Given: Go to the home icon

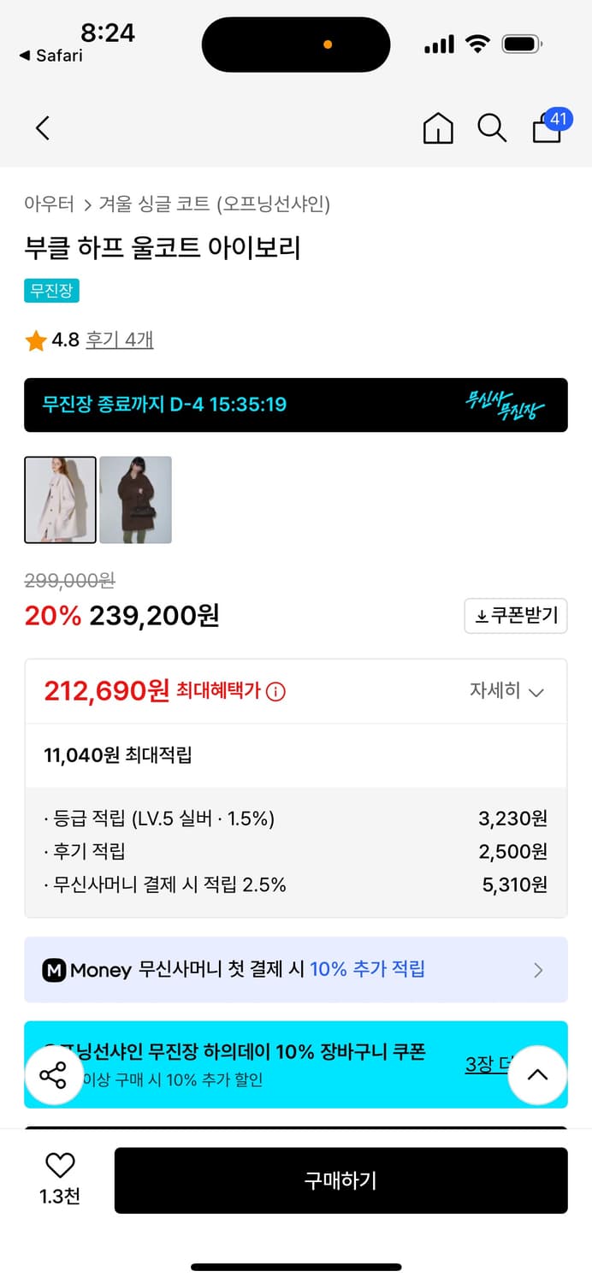Looking at the screenshot, I should point(438,127).
